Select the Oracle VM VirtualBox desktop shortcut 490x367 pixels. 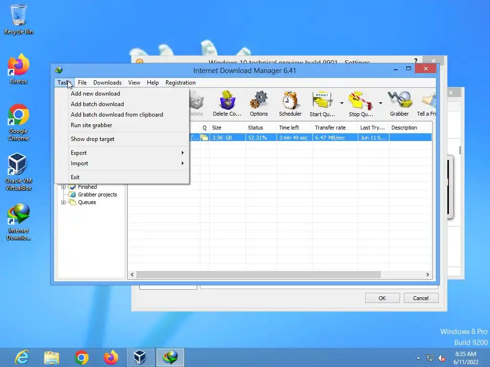pyautogui.click(x=19, y=172)
